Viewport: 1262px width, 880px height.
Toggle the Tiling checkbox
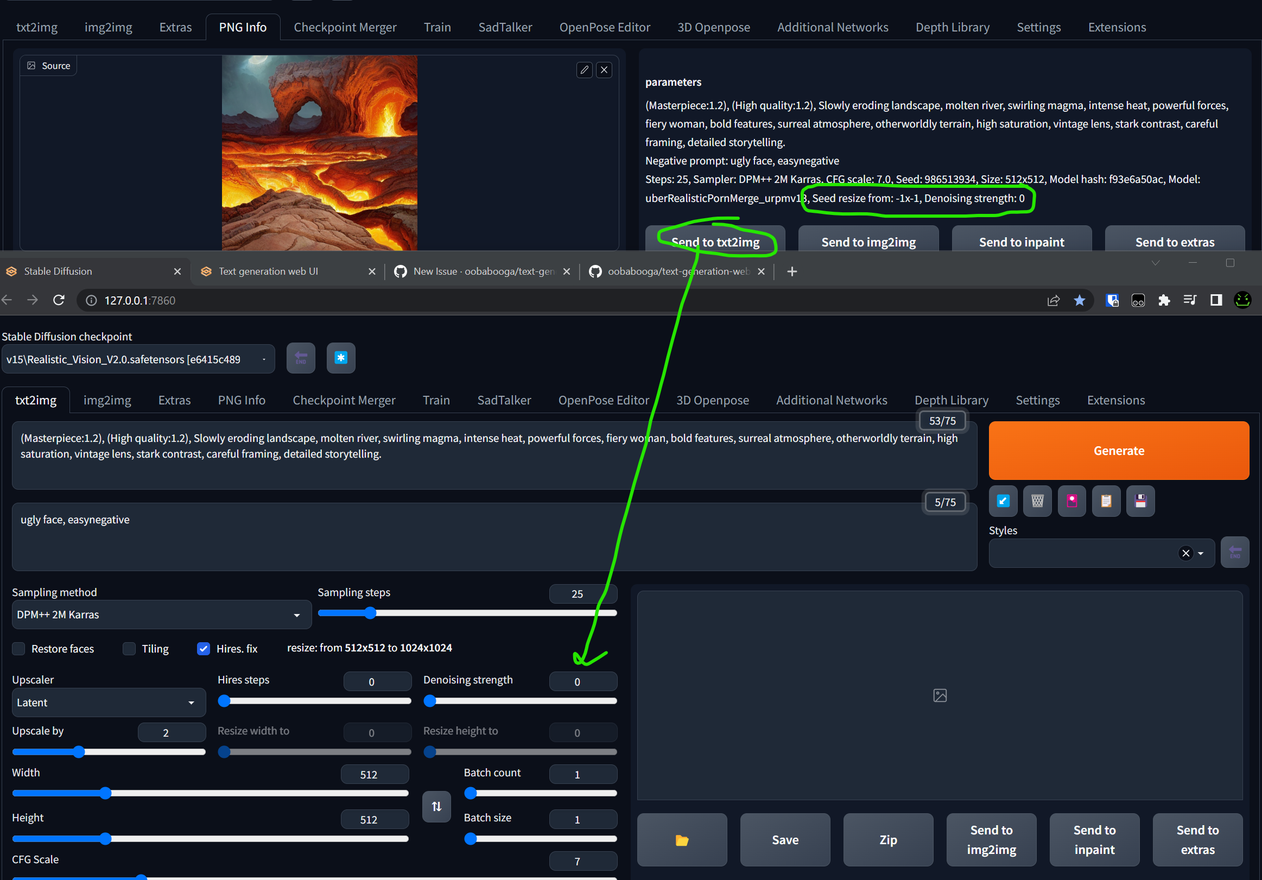click(x=130, y=649)
